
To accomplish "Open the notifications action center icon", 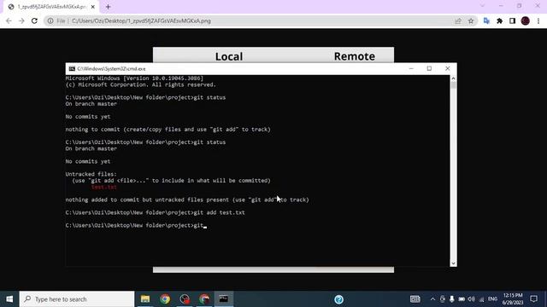I will 533,299.
